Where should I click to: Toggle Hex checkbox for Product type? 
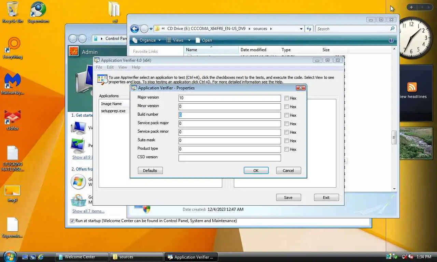(287, 149)
